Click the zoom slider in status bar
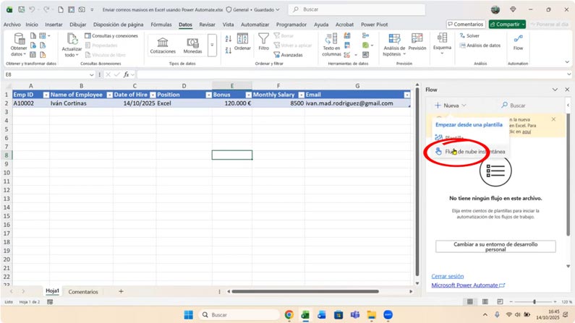575x323 pixels. (x=534, y=302)
